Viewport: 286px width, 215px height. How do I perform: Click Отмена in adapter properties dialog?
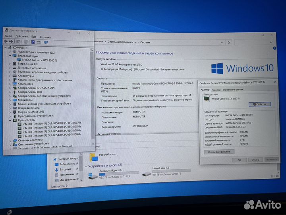(255, 160)
